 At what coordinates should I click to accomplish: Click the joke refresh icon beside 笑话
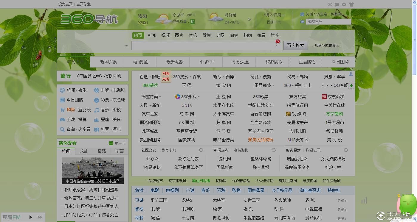pyautogui.click(x=302, y=14)
